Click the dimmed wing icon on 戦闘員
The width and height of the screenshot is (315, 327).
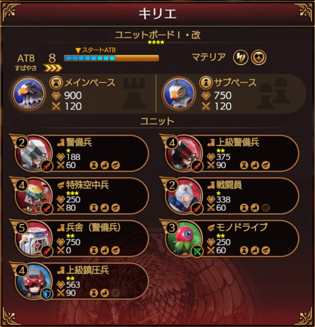point(266,208)
